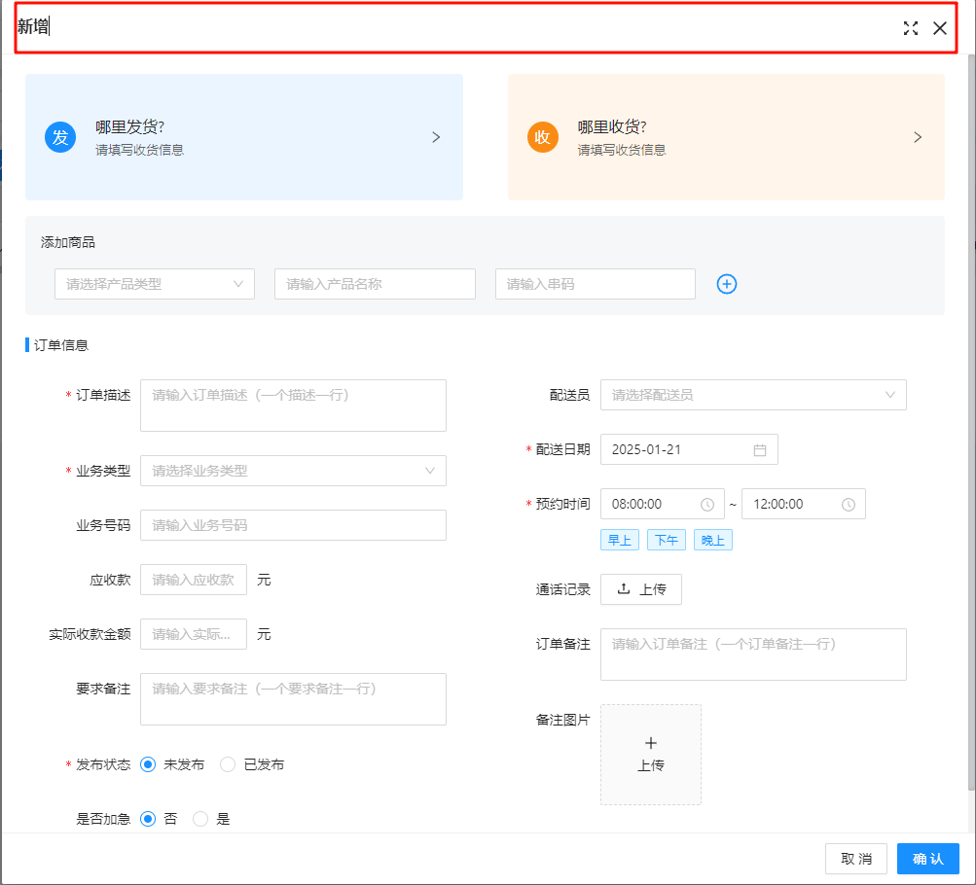Click the 哪里发货? card title
Screen dimensions: 976x885
pos(129,126)
